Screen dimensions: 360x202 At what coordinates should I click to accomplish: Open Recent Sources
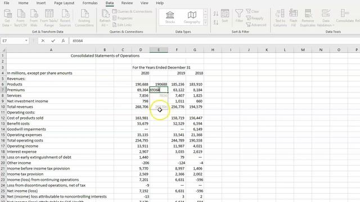pyautogui.click(x=65, y=18)
